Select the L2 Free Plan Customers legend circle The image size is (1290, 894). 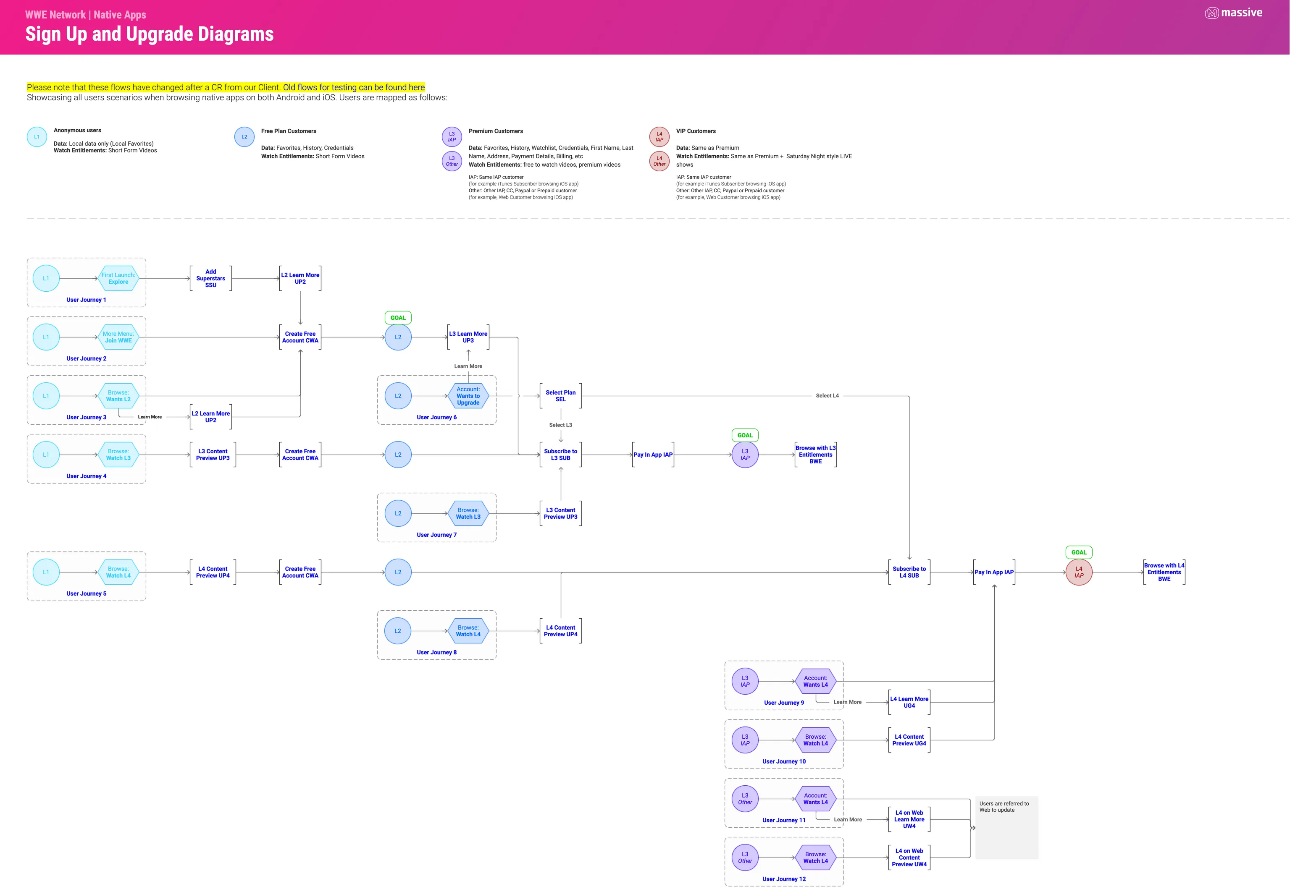244,137
